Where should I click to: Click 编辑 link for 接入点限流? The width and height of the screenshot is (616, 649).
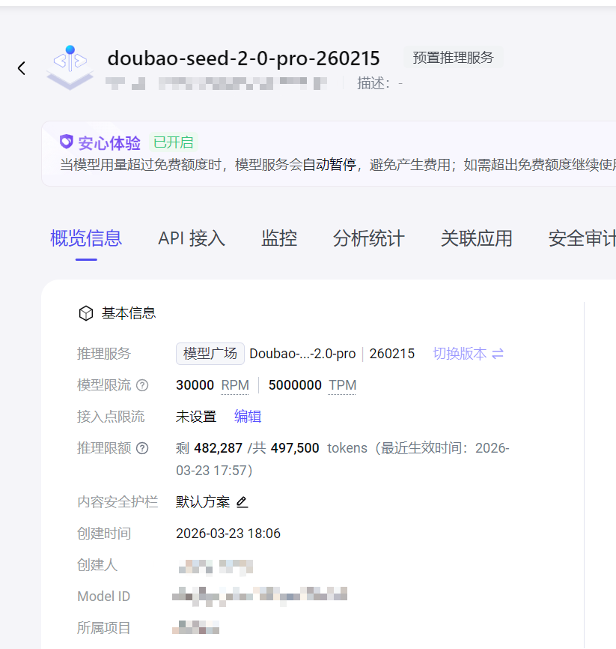[x=248, y=417]
